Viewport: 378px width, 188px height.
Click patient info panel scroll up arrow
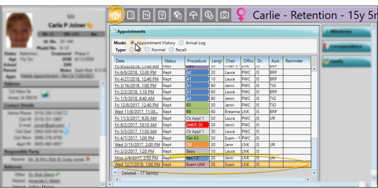tap(103, 83)
